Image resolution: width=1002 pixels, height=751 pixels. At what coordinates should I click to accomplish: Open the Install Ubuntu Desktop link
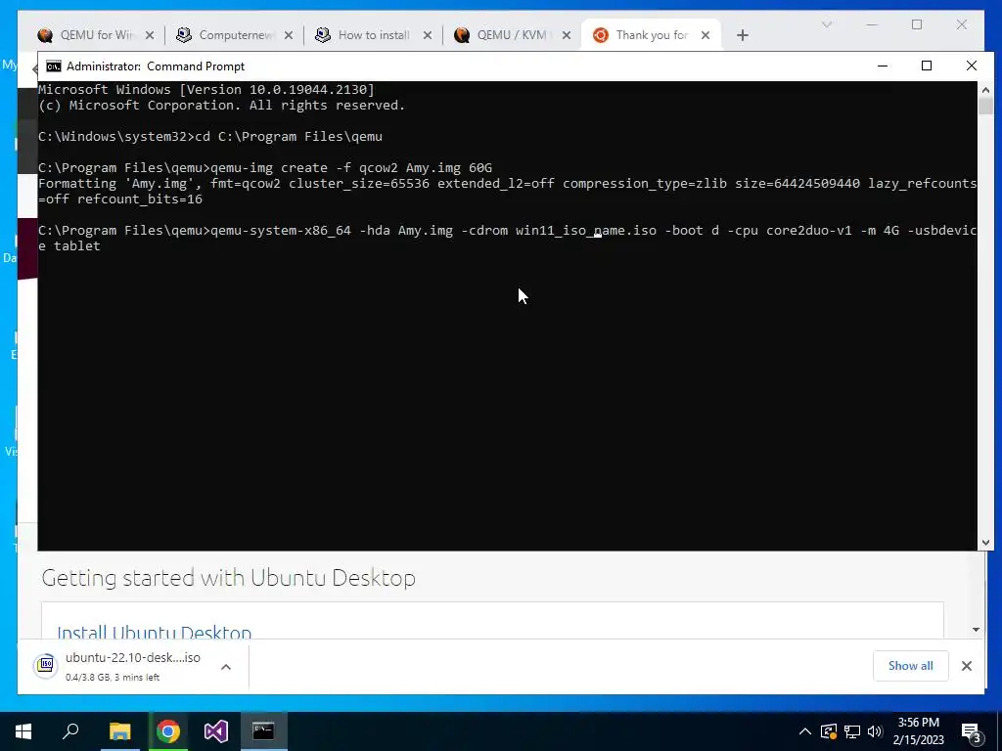click(154, 633)
